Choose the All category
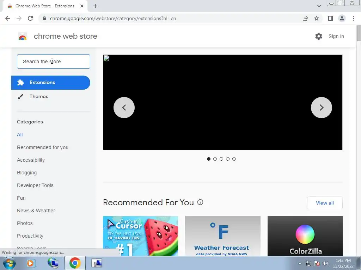 pos(20,135)
